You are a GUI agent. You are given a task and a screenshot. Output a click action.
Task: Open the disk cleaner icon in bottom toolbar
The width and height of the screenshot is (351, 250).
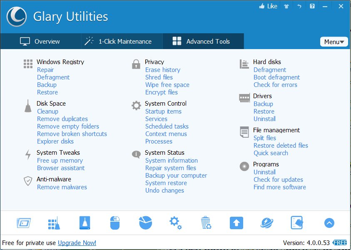click(85, 223)
